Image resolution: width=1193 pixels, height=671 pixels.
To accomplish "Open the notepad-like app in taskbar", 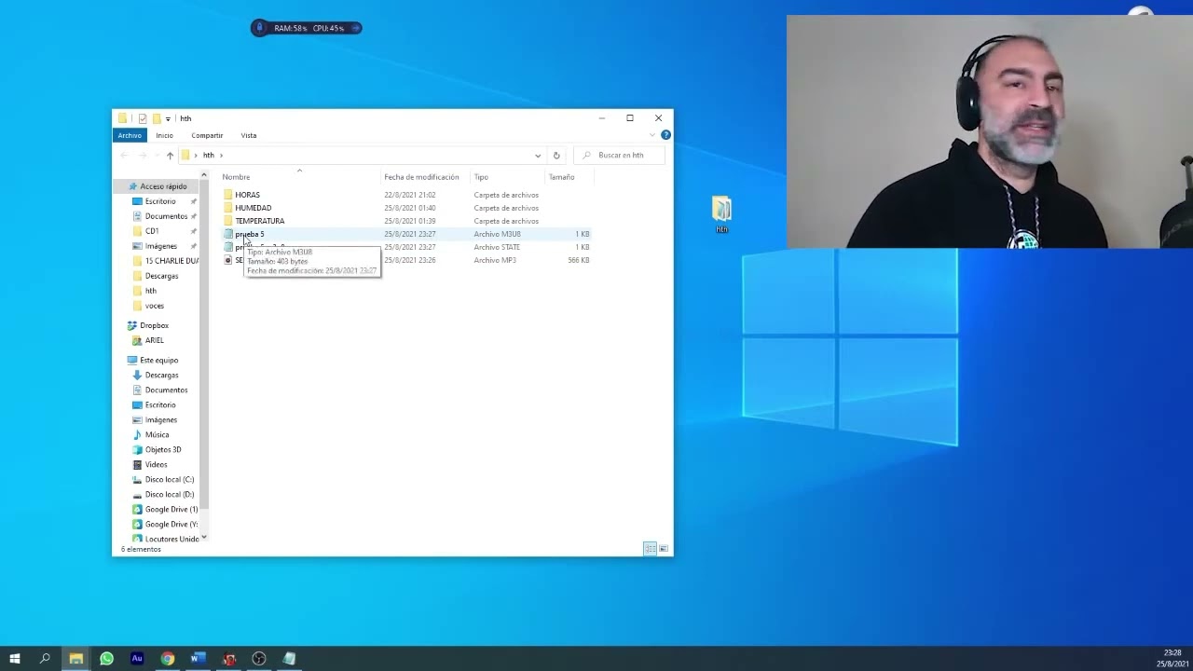I will 290,659.
